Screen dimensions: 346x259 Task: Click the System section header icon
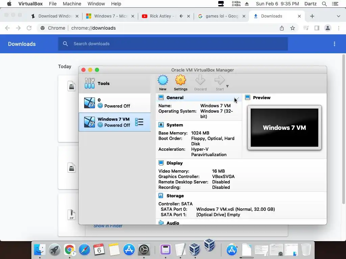pos(161,125)
